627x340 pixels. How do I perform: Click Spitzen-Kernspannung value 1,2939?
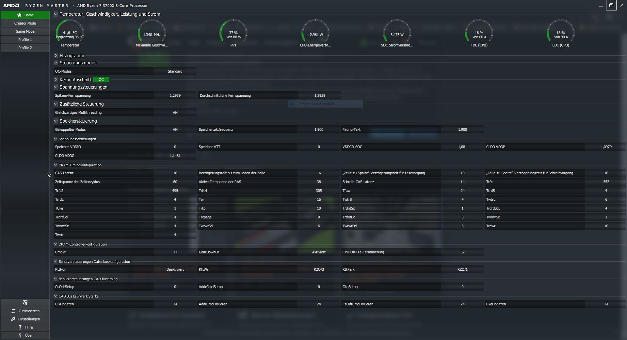click(x=175, y=95)
